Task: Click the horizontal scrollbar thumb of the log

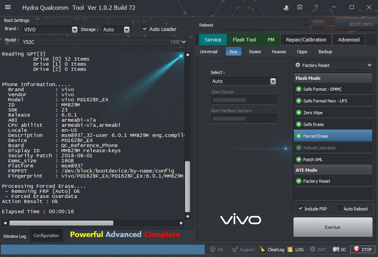Action: (x=61, y=223)
